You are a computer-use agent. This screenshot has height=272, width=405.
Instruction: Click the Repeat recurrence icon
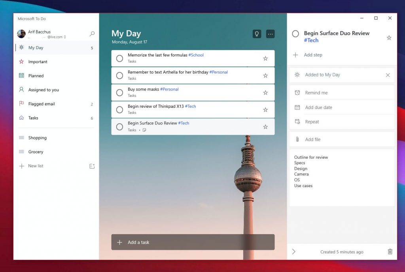297,122
